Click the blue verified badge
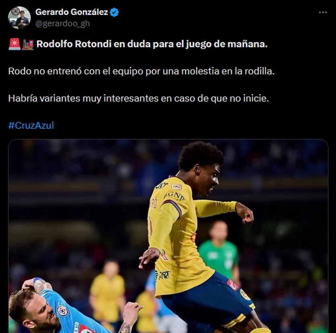Viewport: 336px width, 333px height. pyautogui.click(x=114, y=12)
